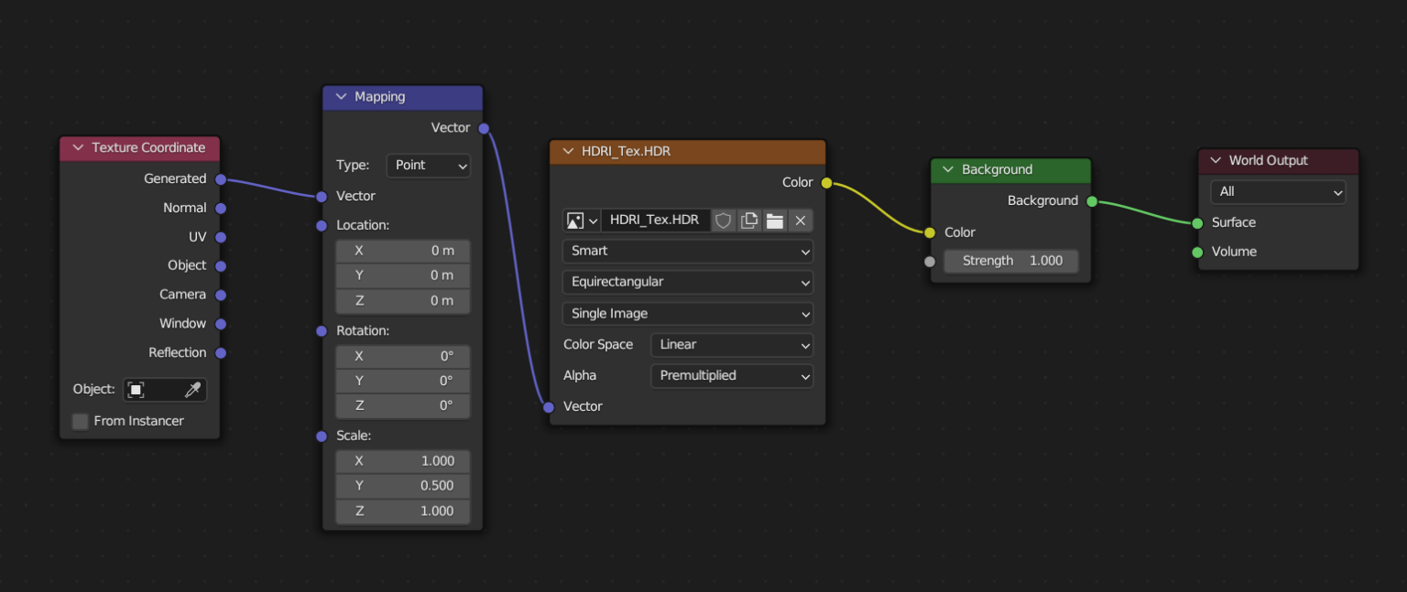The height and width of the screenshot is (592, 1407).
Task: Open the Type dropdown set to Point
Action: coord(428,166)
